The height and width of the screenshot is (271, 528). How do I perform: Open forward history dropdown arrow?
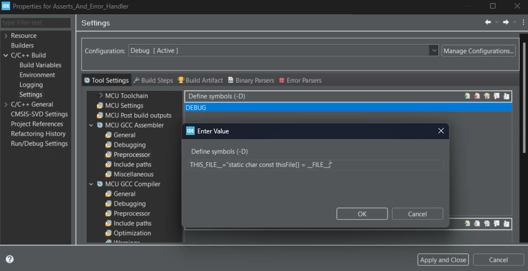(515, 22)
